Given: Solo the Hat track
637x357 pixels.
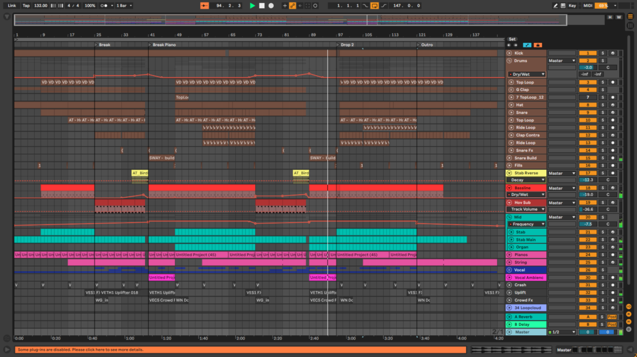Looking at the screenshot, I should point(602,105).
